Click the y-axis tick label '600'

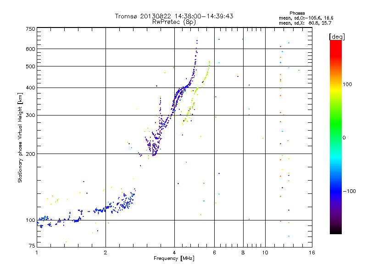30,49
